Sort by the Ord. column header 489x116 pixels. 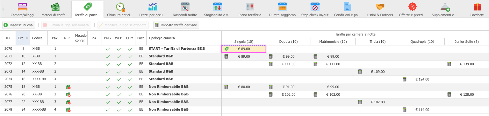(23, 38)
